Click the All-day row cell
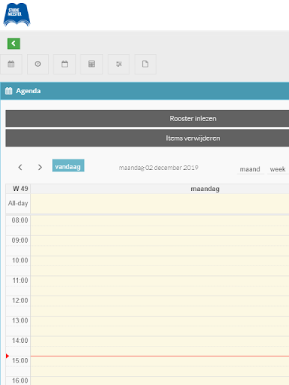This screenshot has height=385, width=289. 160,204
